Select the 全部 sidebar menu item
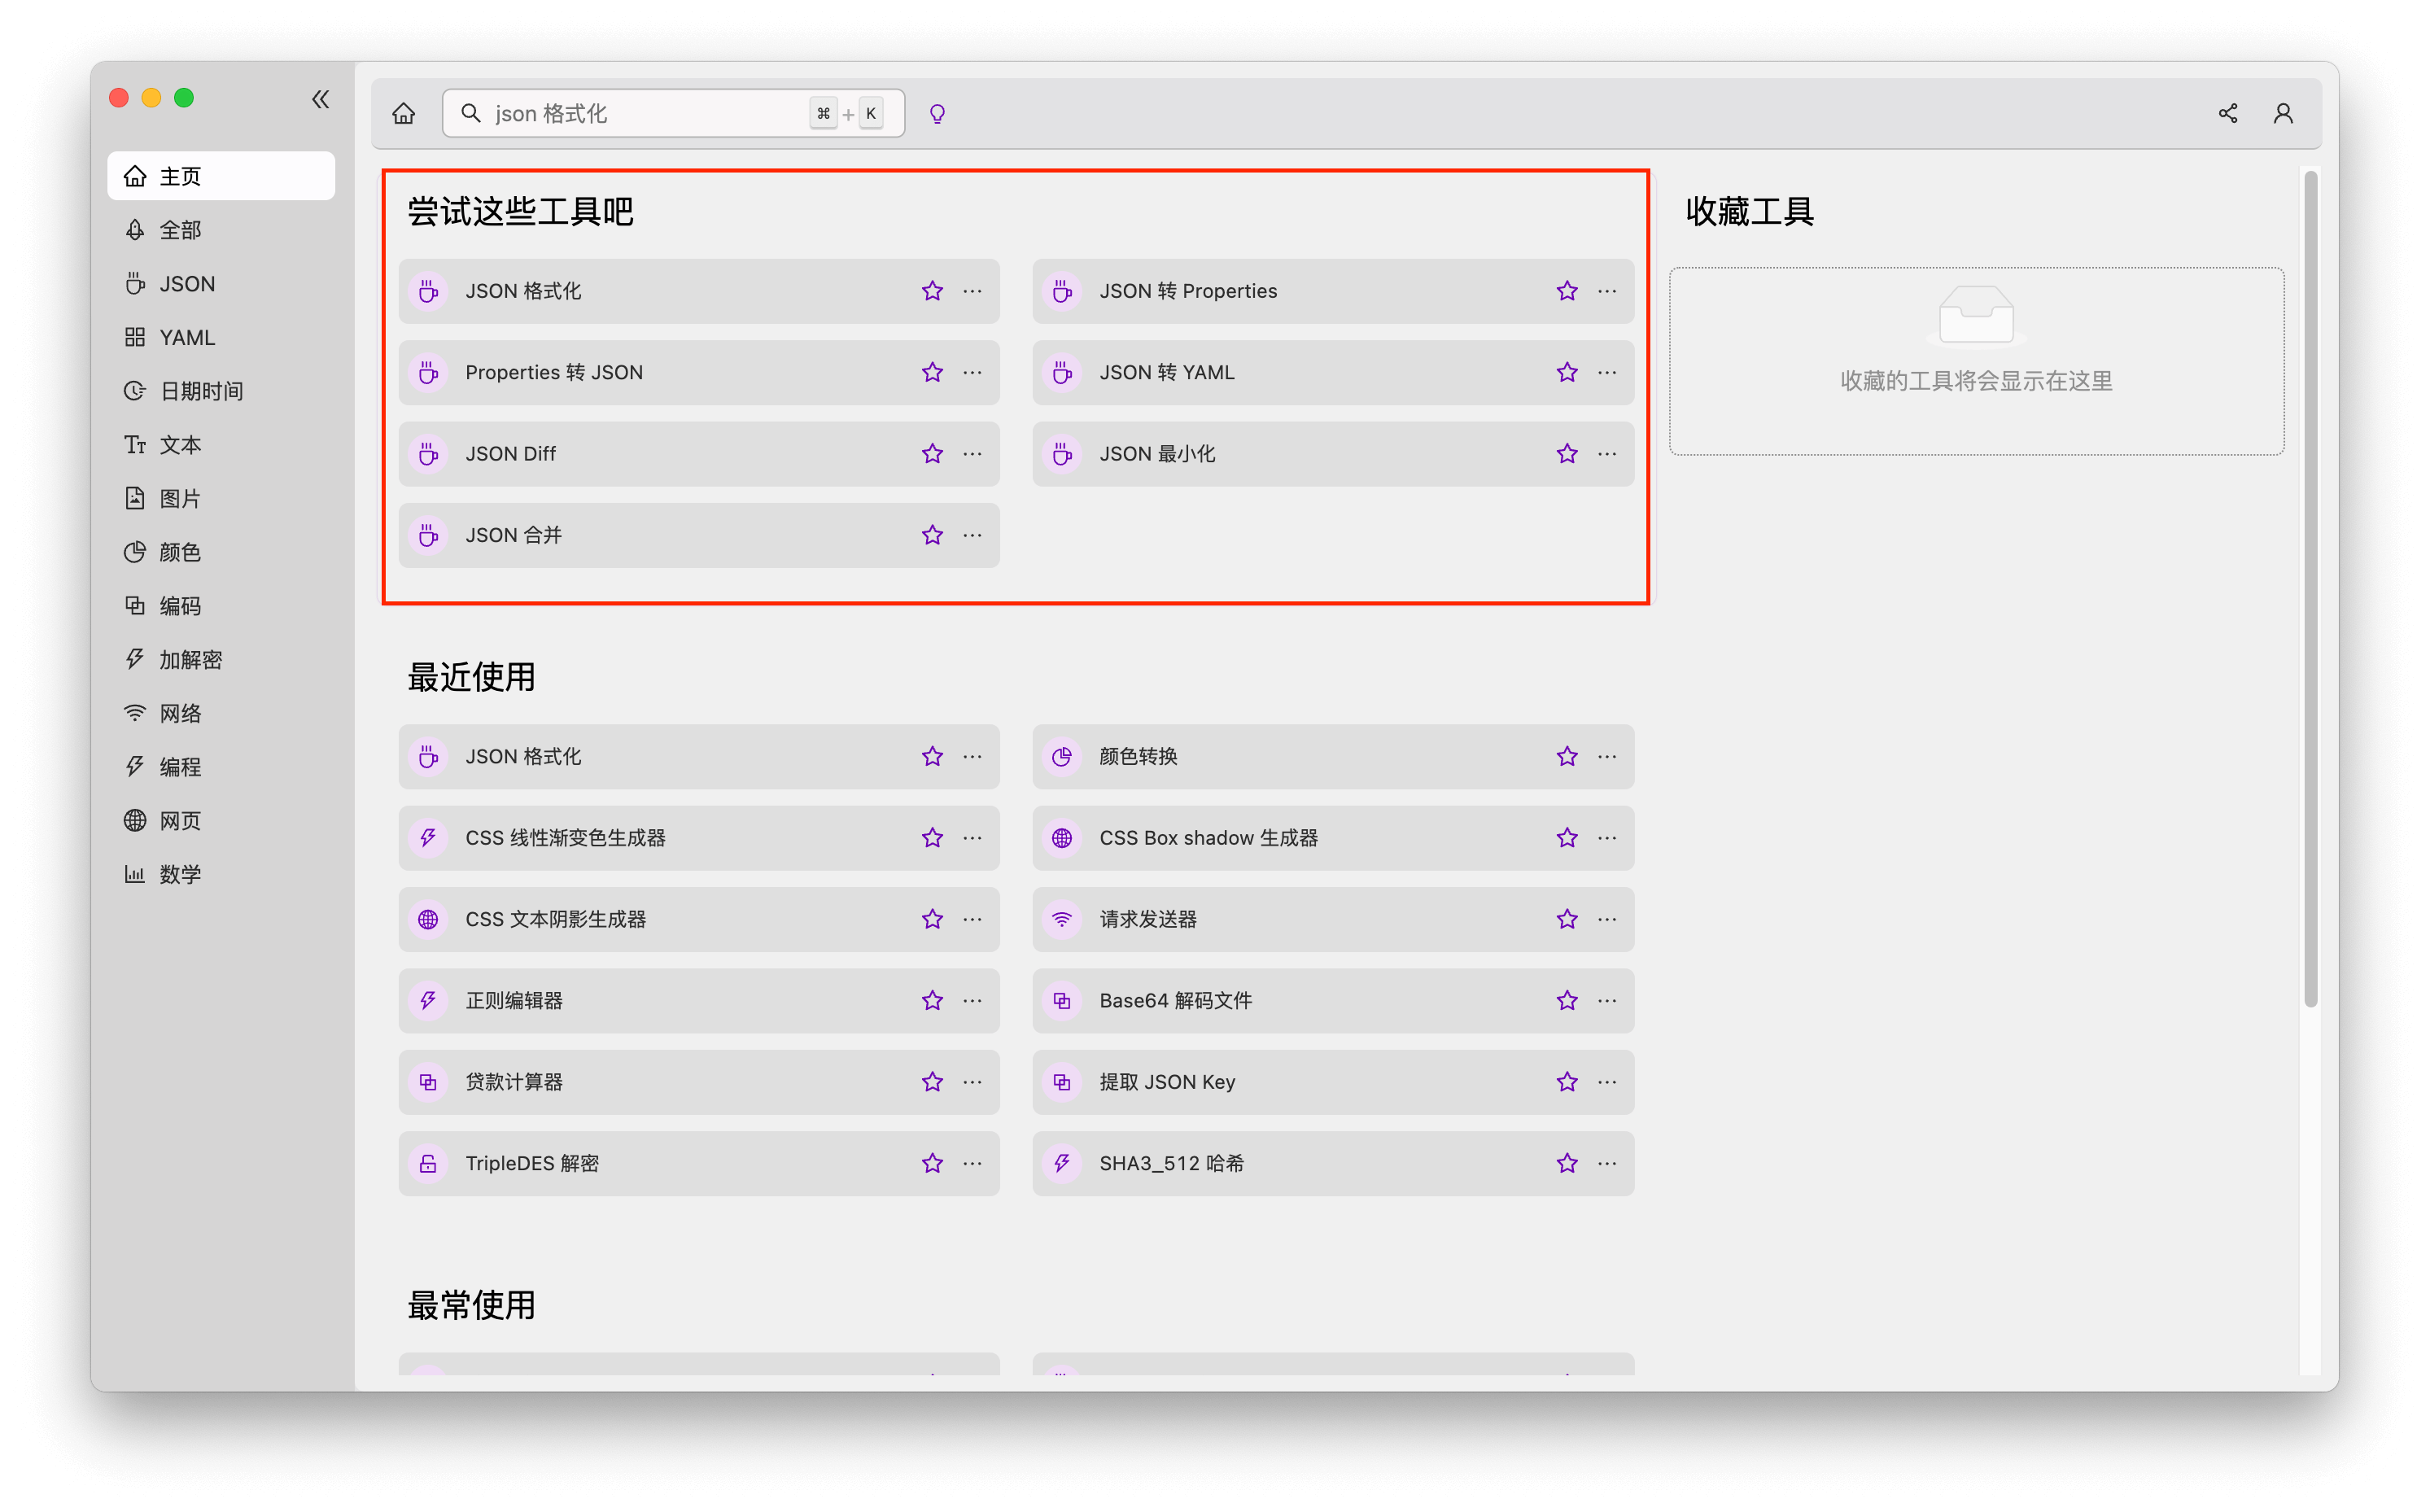This screenshot has height=1512, width=2430. [x=180, y=230]
